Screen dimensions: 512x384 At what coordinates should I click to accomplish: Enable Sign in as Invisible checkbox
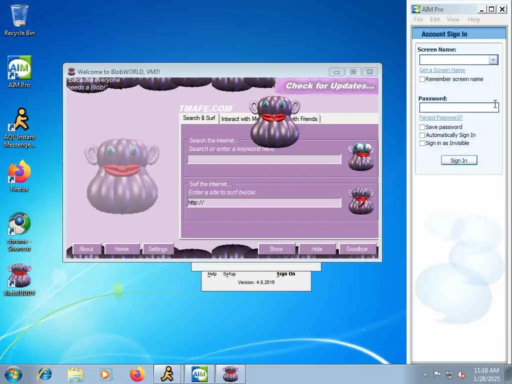(422, 143)
